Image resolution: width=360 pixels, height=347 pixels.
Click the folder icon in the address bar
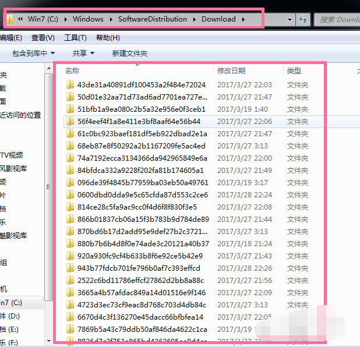coord(10,19)
